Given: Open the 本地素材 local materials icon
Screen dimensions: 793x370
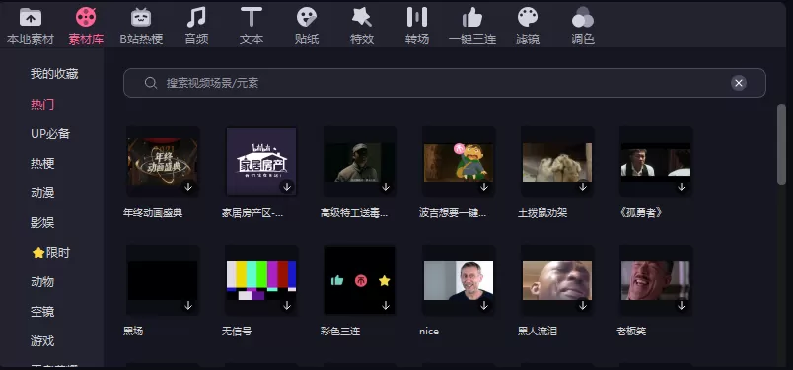Looking at the screenshot, I should 31,18.
